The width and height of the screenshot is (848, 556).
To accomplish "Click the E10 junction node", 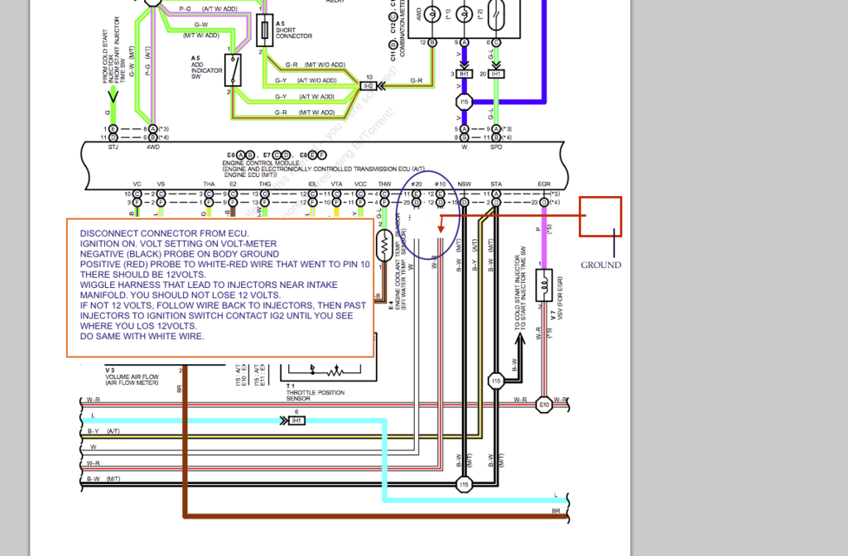I will [x=544, y=405].
